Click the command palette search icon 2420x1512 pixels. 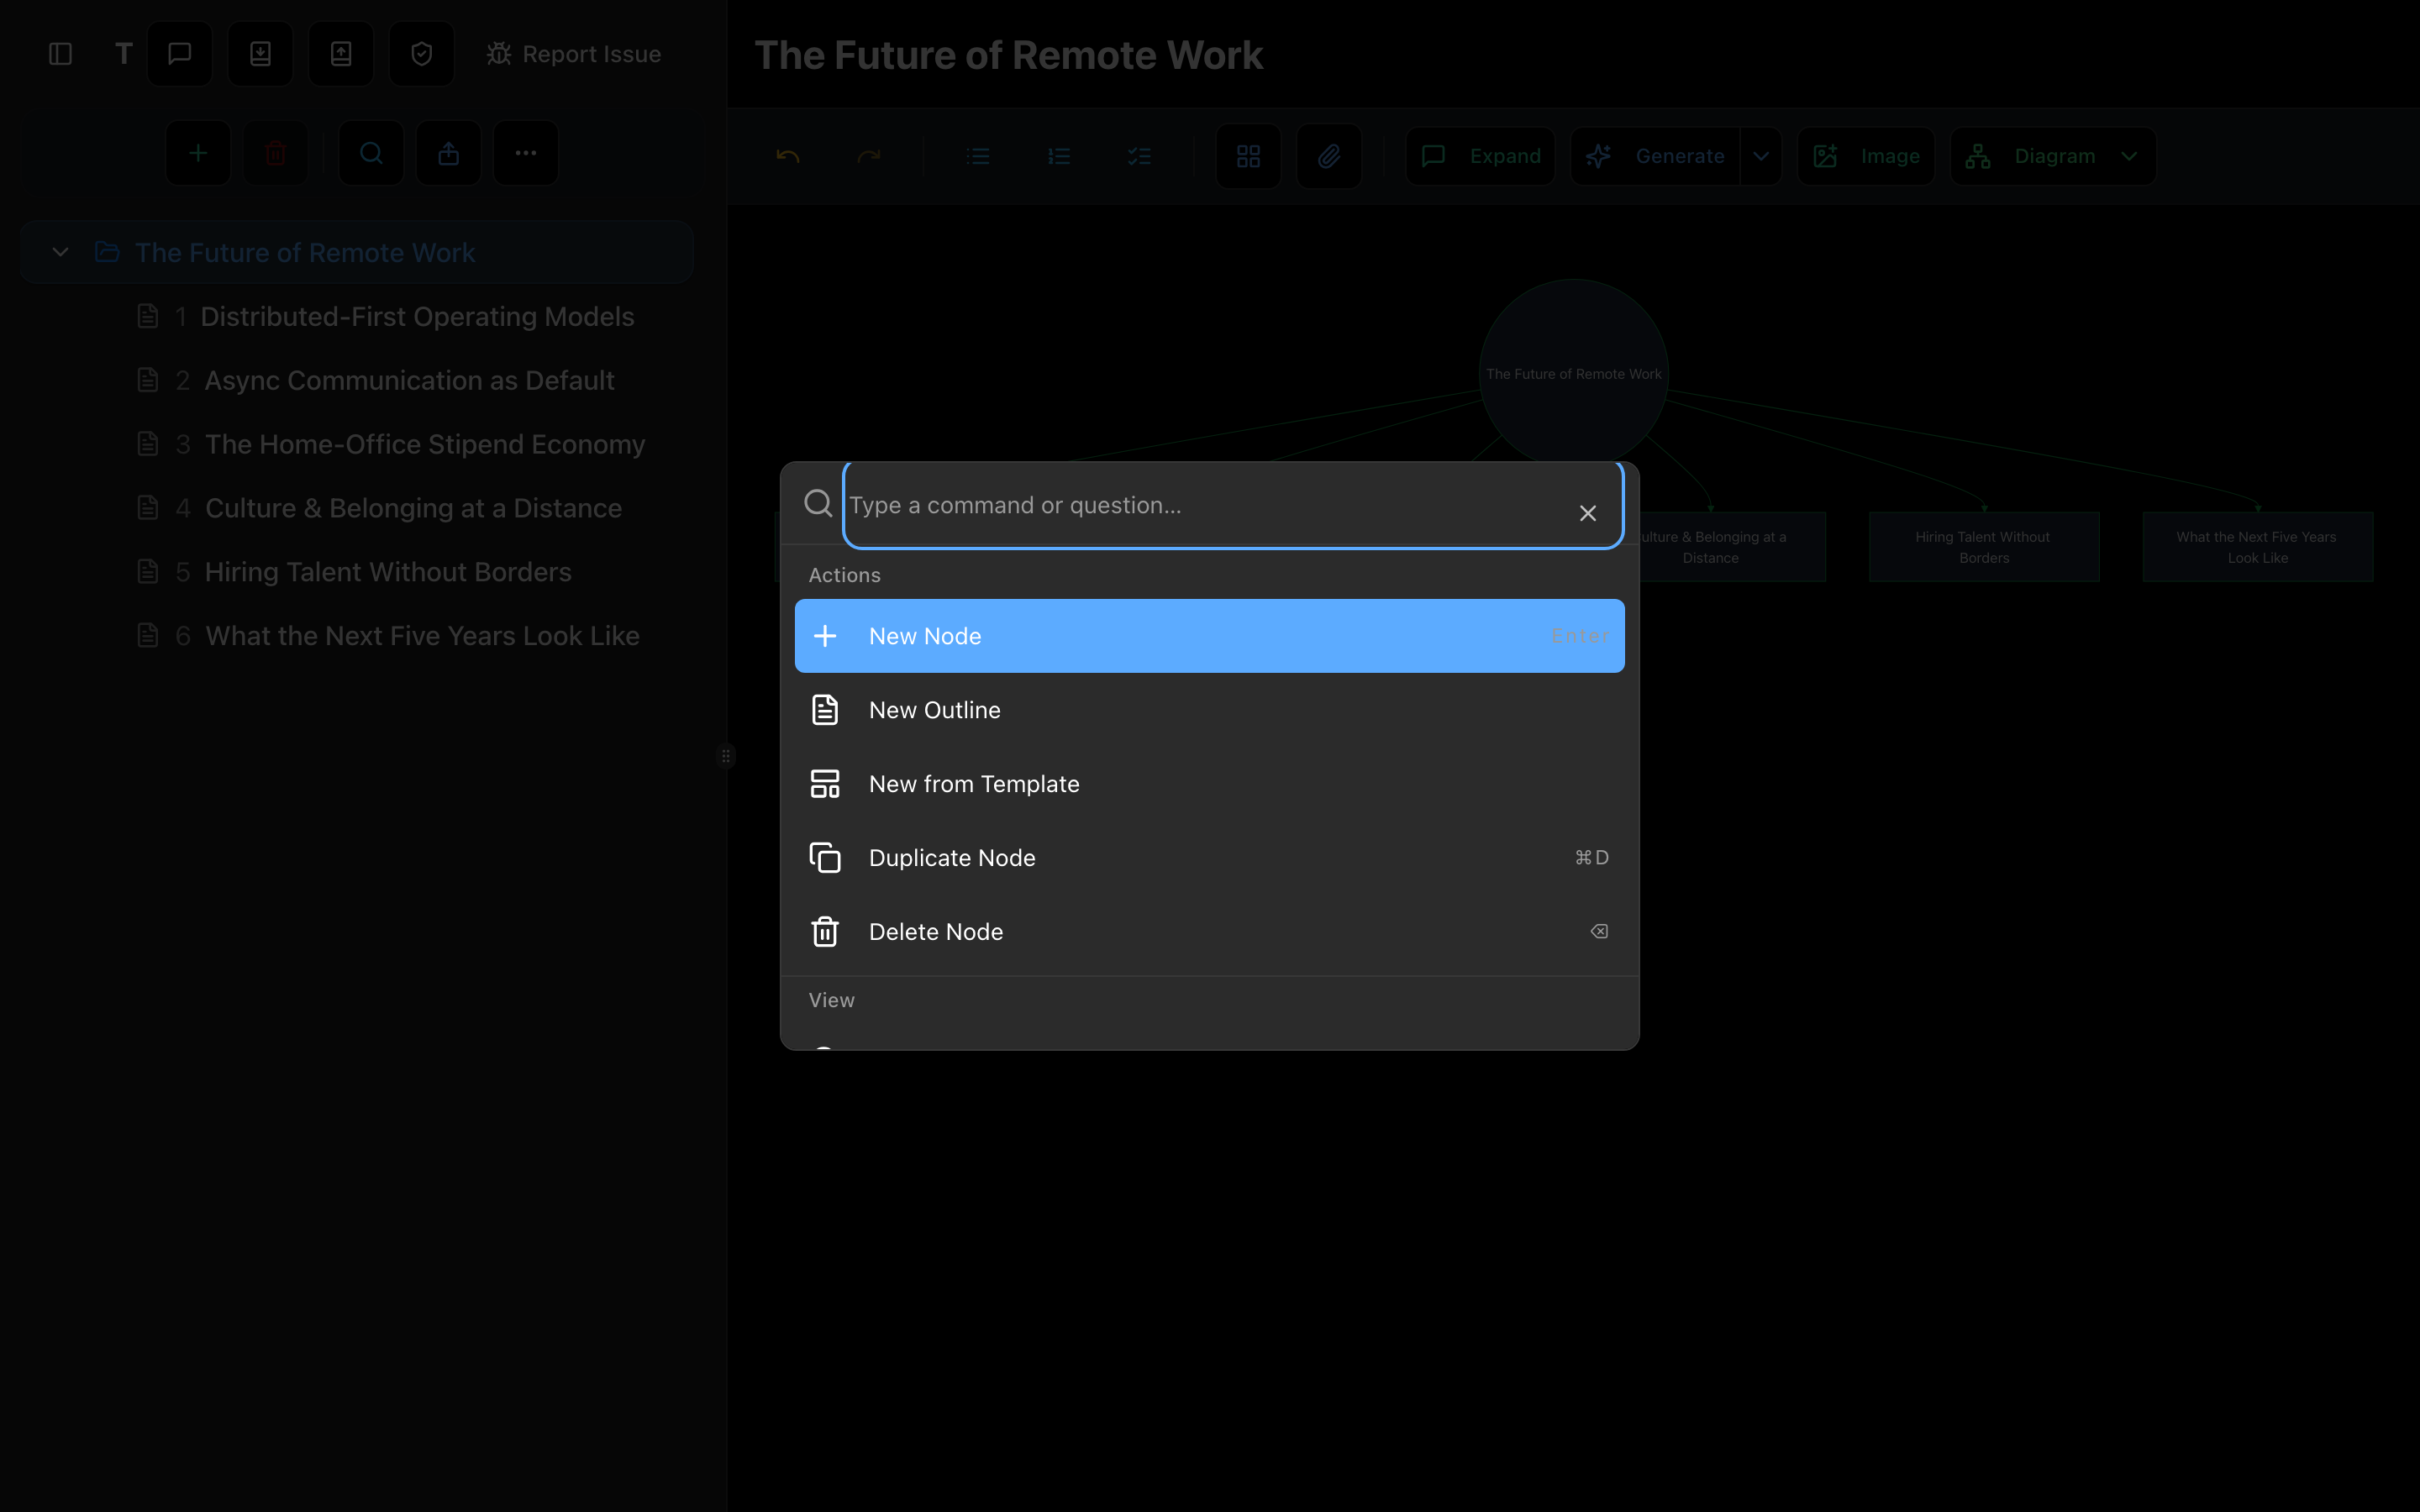point(818,503)
